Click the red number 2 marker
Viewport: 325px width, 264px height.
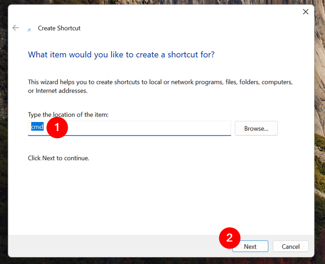pos(230,238)
